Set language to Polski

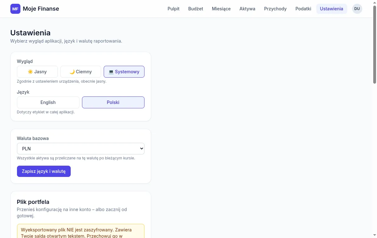[x=113, y=102]
